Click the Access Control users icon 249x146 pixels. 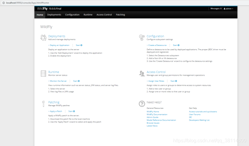pyautogui.click(x=142, y=73)
